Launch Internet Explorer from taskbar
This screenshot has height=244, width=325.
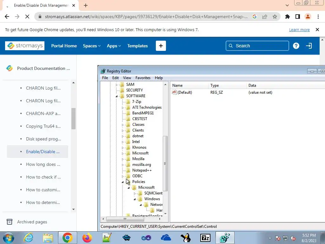point(28,238)
